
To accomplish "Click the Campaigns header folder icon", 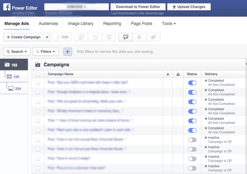I will 38,65.
